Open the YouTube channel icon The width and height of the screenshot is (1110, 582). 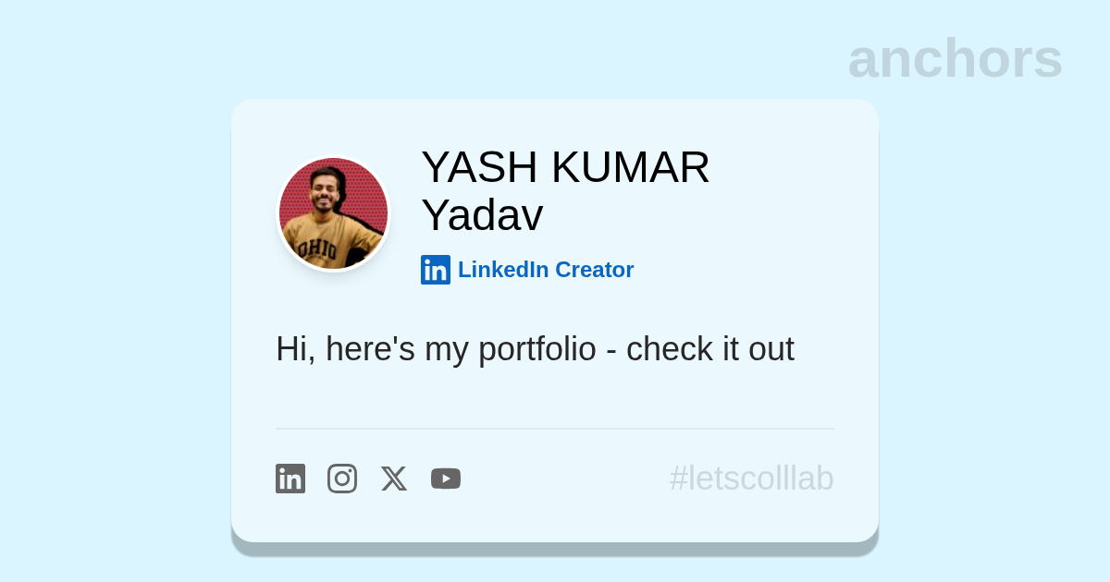click(x=446, y=479)
